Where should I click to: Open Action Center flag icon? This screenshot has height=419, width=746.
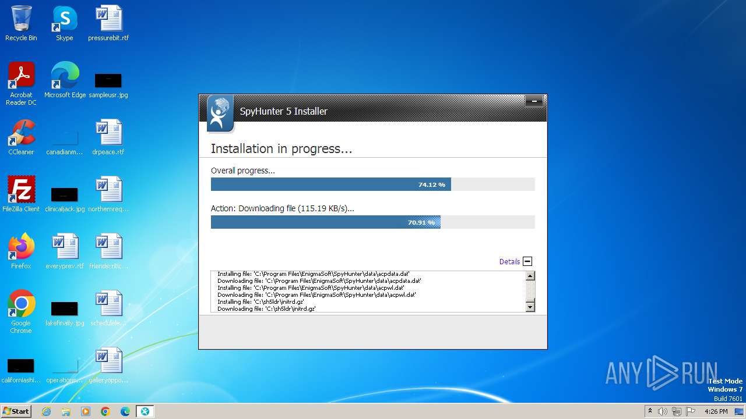[691, 411]
